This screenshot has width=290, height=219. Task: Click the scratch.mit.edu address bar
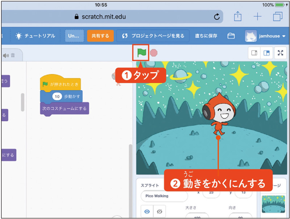click(x=112, y=17)
